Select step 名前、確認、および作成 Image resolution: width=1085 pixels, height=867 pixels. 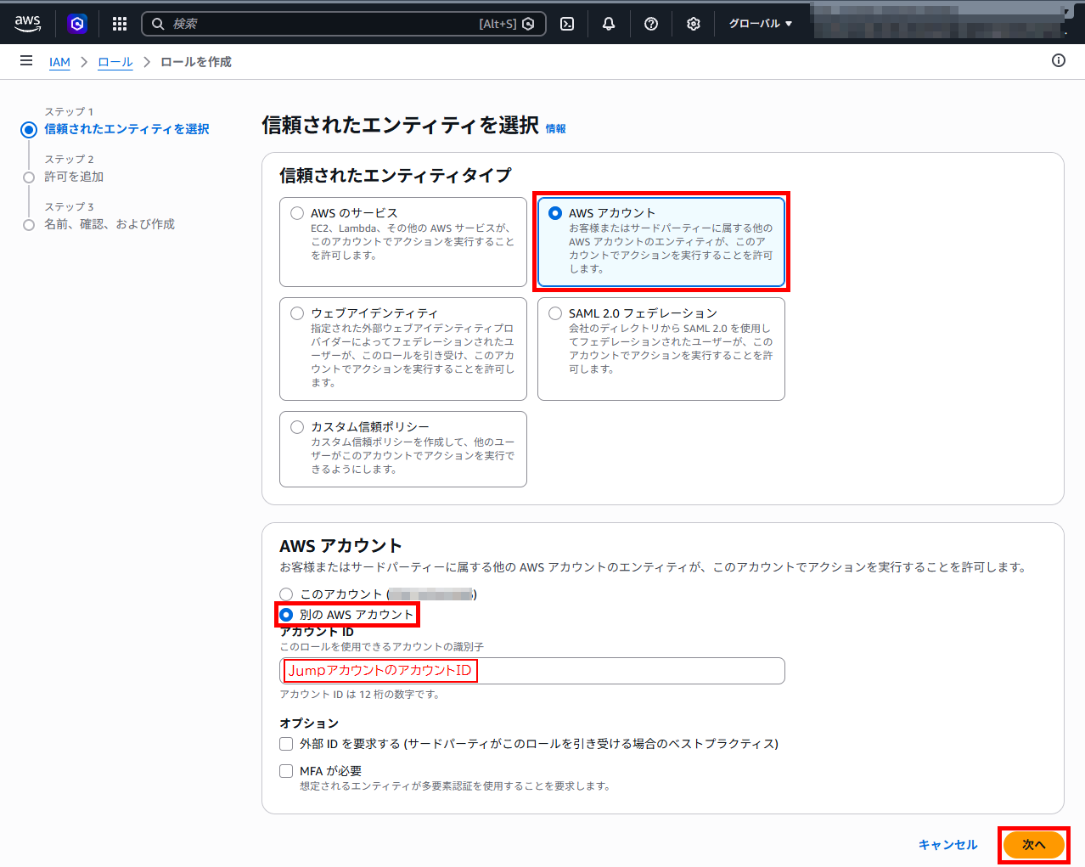110,224
